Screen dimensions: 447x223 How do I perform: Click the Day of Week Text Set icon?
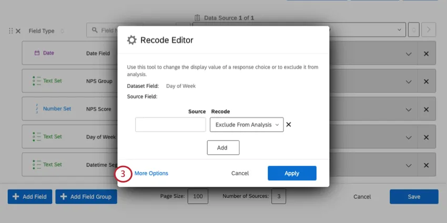37,136
